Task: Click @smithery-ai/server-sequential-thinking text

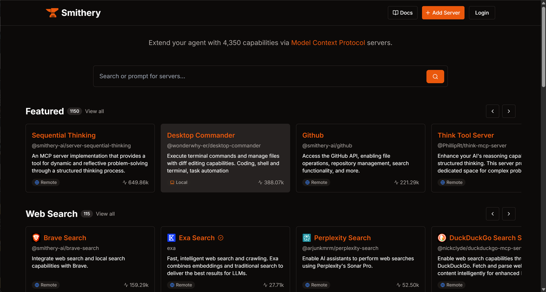Action: point(81,146)
